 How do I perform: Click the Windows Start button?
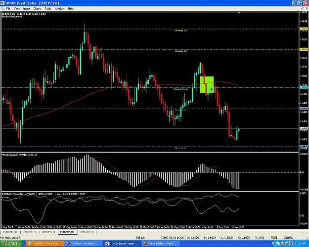11,244
